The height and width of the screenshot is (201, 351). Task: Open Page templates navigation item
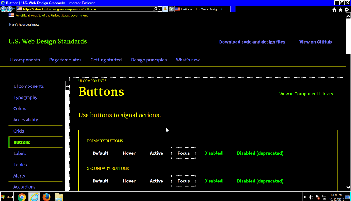point(65,60)
